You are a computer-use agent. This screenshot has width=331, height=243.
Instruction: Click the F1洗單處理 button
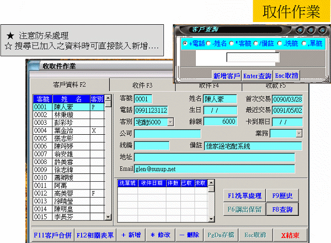pos(243,196)
